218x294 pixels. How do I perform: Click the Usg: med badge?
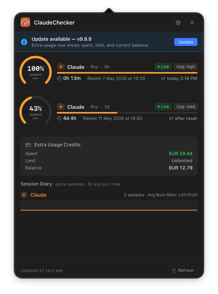click(x=186, y=107)
